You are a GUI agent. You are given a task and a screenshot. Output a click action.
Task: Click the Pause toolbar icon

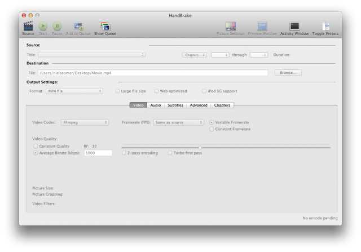pos(57,26)
